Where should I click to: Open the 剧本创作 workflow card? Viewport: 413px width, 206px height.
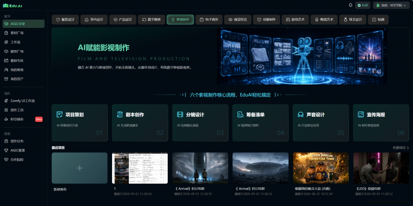click(140, 123)
